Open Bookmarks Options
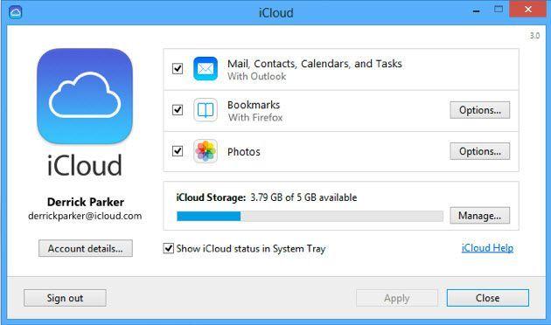This screenshot has width=551, height=325. pyautogui.click(x=479, y=110)
